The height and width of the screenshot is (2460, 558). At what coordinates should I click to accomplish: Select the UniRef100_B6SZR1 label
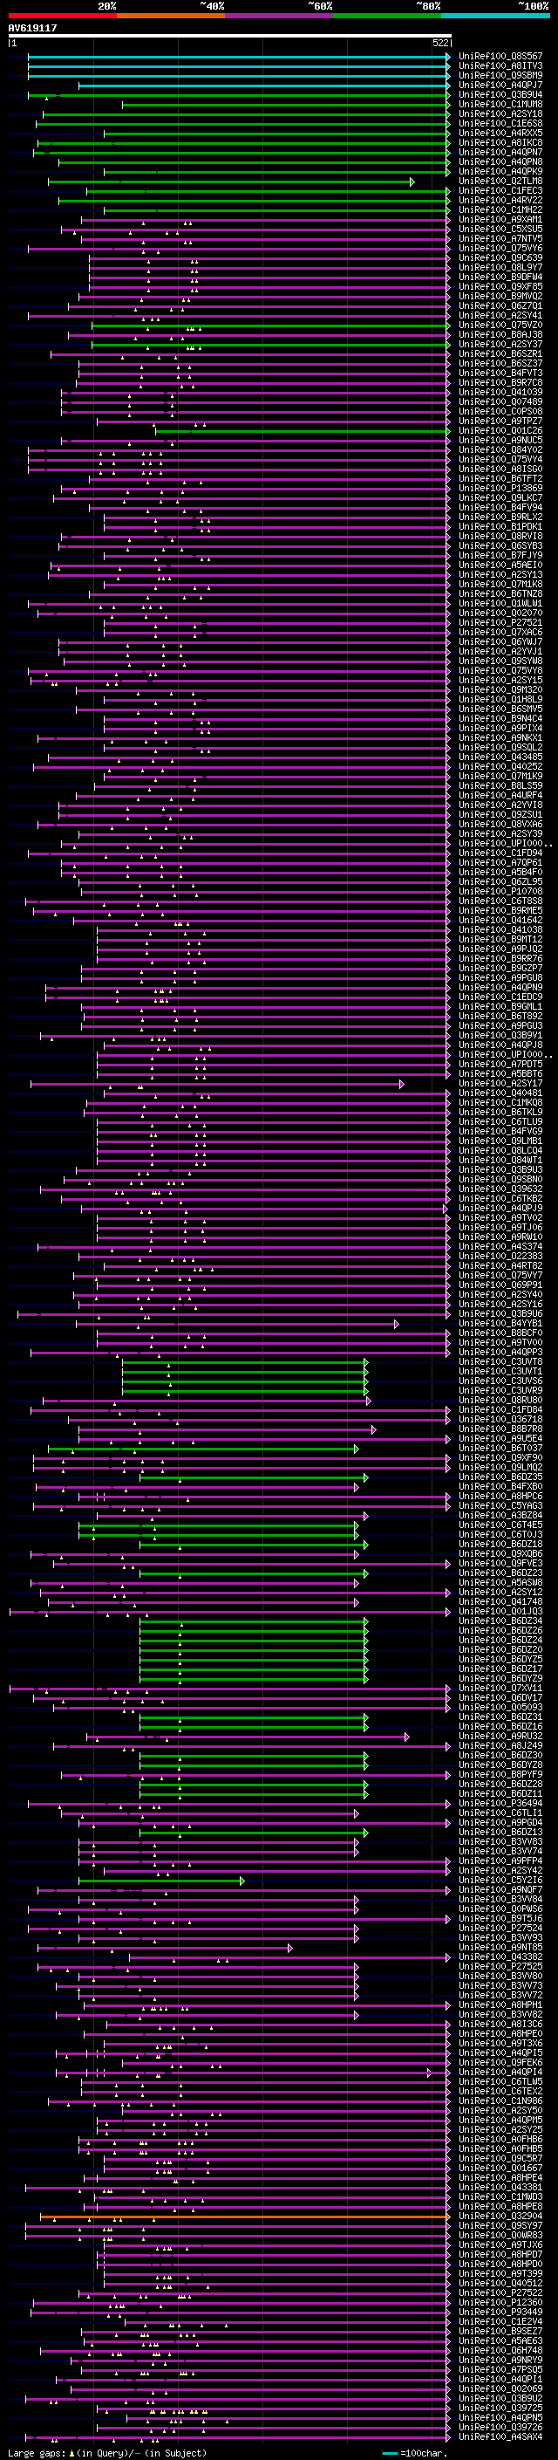[500, 354]
